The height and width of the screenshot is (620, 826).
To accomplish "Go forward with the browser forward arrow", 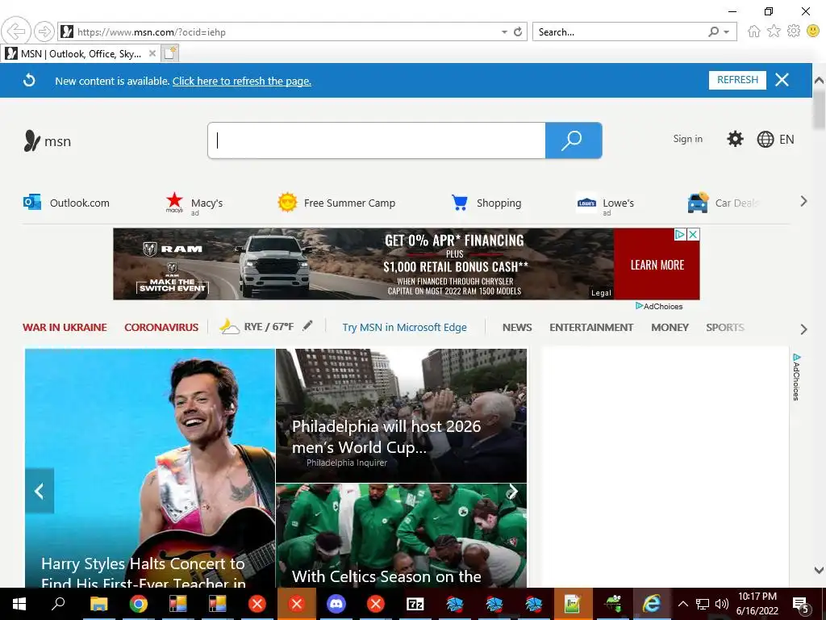I will click(x=44, y=31).
